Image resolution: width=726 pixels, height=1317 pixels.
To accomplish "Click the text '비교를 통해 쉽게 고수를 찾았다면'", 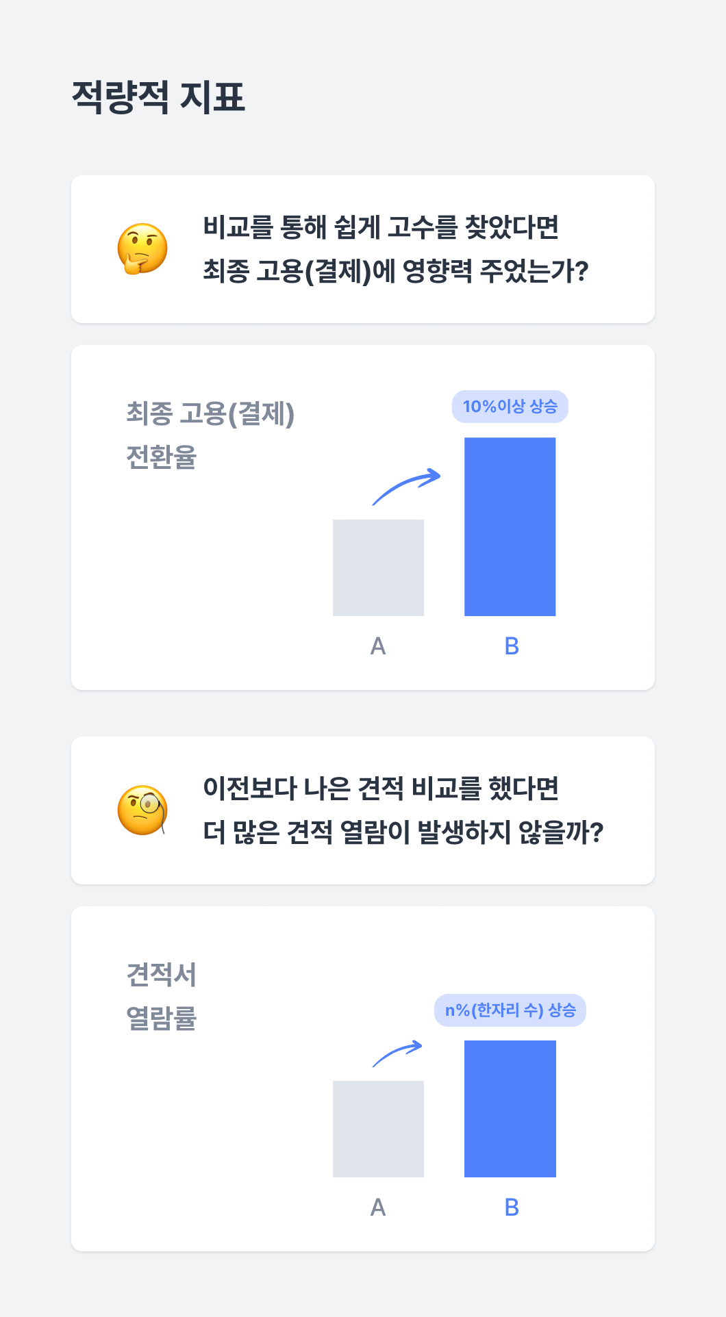I will click(x=381, y=227).
